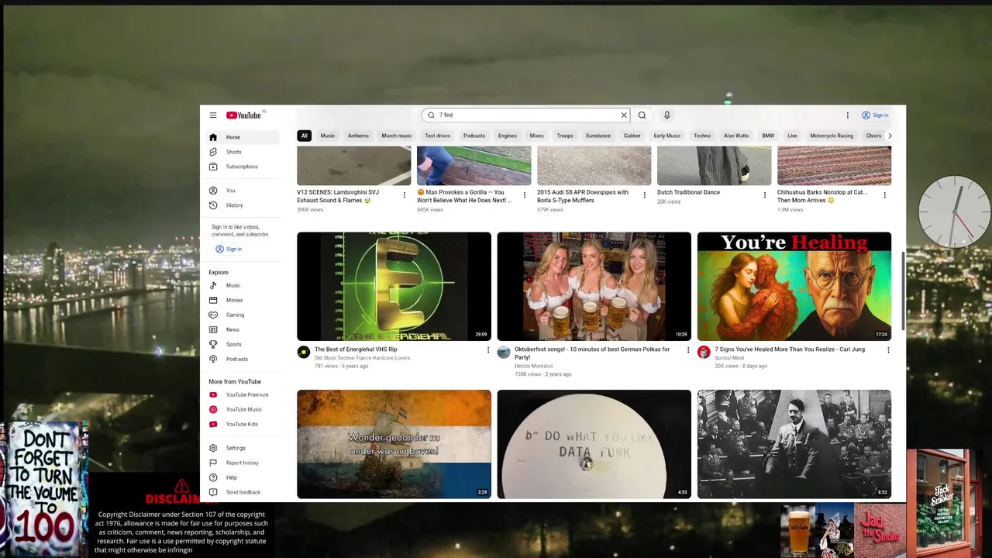Open Subscriptions in the sidebar

(x=243, y=167)
